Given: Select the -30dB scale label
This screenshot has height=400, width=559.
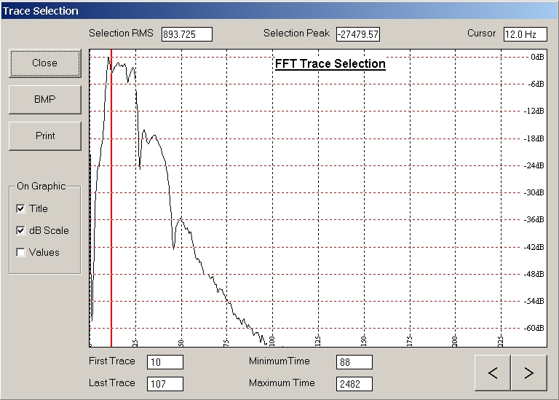Looking at the screenshot, I should pos(534,192).
